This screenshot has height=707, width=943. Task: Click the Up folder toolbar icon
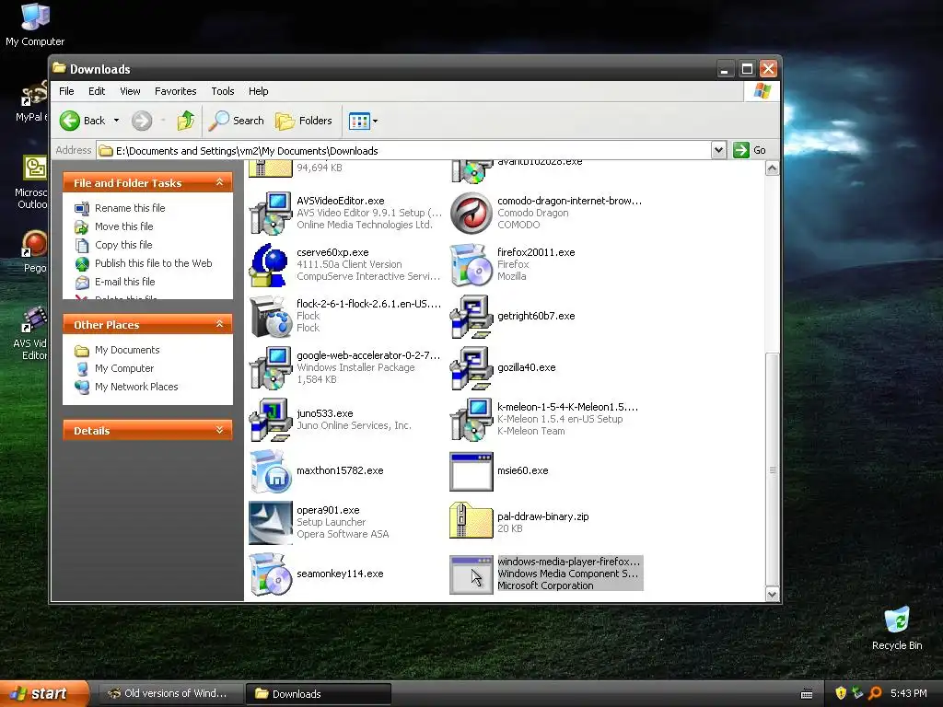[x=186, y=121]
